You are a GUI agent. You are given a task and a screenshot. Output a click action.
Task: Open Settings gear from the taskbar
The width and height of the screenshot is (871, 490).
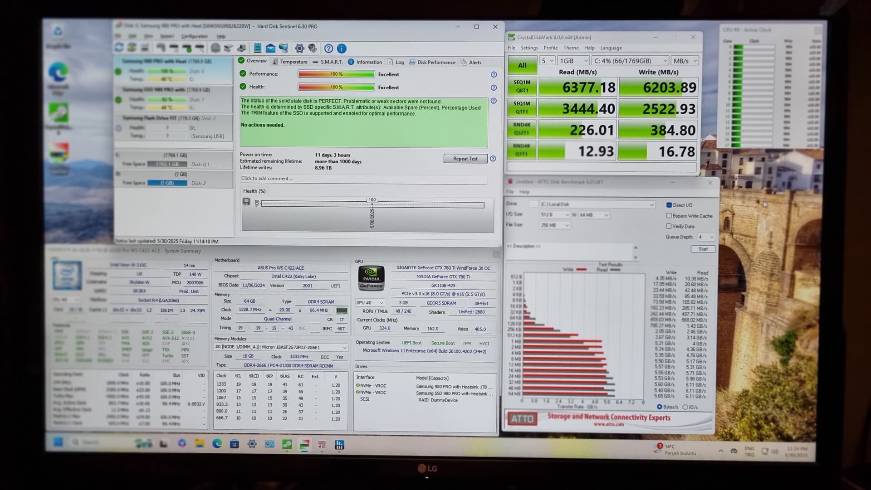[x=252, y=444]
